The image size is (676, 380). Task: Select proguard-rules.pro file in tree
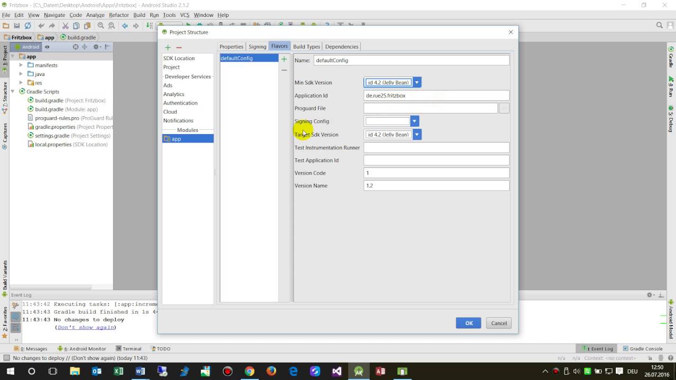[70, 118]
